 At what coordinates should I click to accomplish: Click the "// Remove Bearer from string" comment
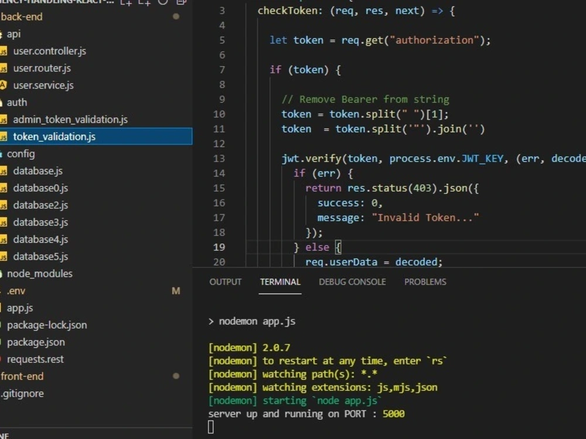(x=365, y=100)
